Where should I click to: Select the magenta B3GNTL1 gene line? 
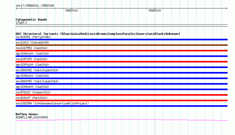point(121,120)
